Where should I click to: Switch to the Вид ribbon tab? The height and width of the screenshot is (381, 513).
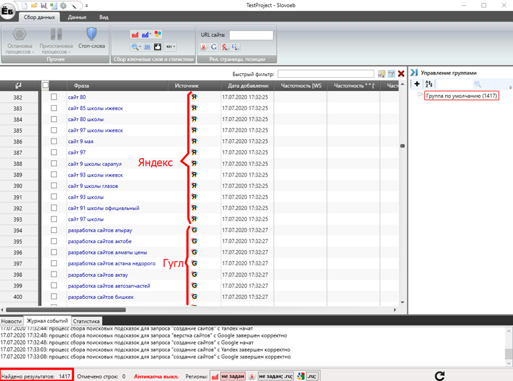[104, 17]
